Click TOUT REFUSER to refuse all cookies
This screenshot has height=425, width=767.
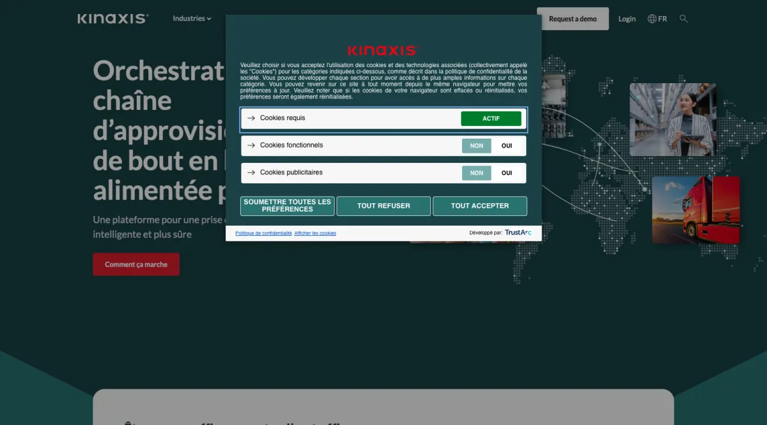(383, 206)
